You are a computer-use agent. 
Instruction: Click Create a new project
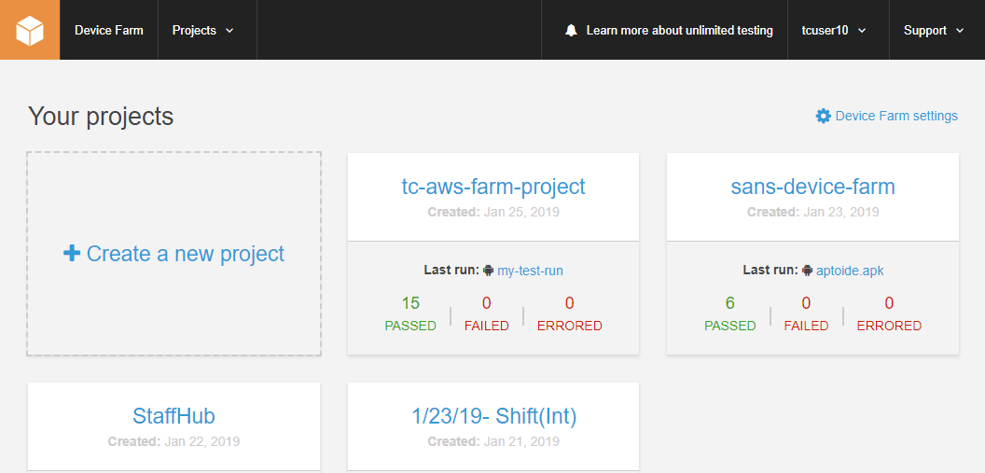(x=174, y=253)
